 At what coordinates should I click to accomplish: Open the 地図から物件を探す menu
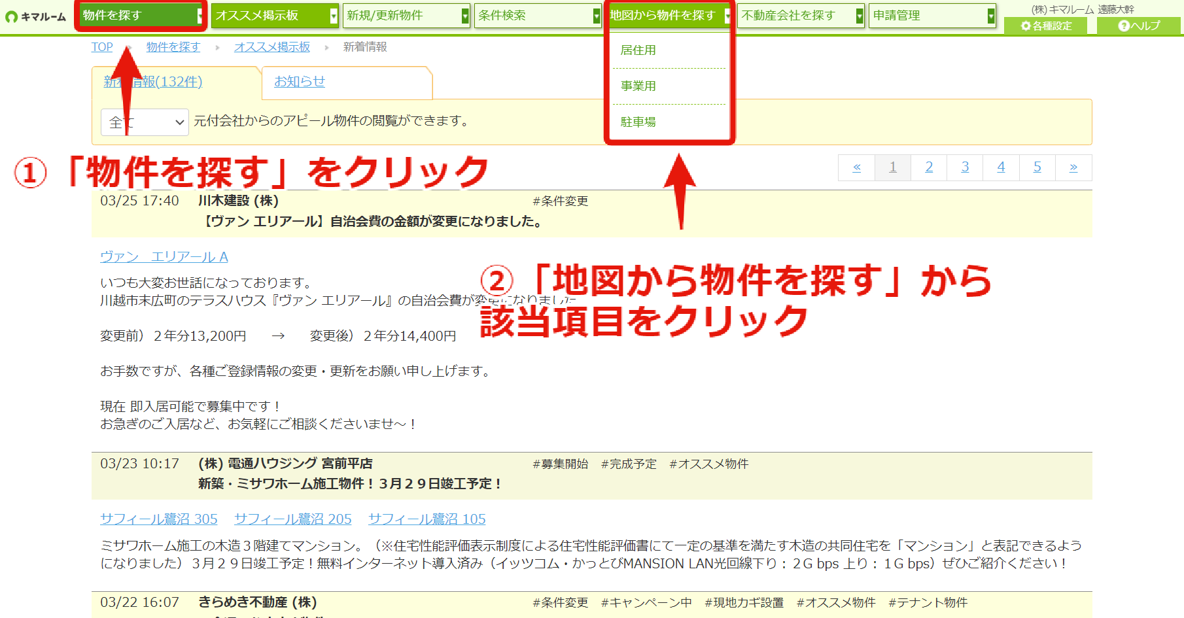[669, 15]
